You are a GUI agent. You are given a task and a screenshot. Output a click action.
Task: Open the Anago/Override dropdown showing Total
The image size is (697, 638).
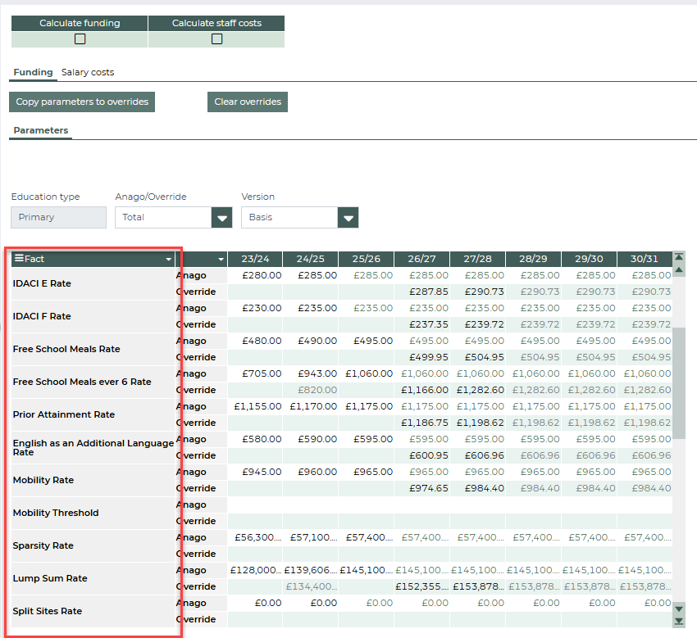click(x=221, y=218)
